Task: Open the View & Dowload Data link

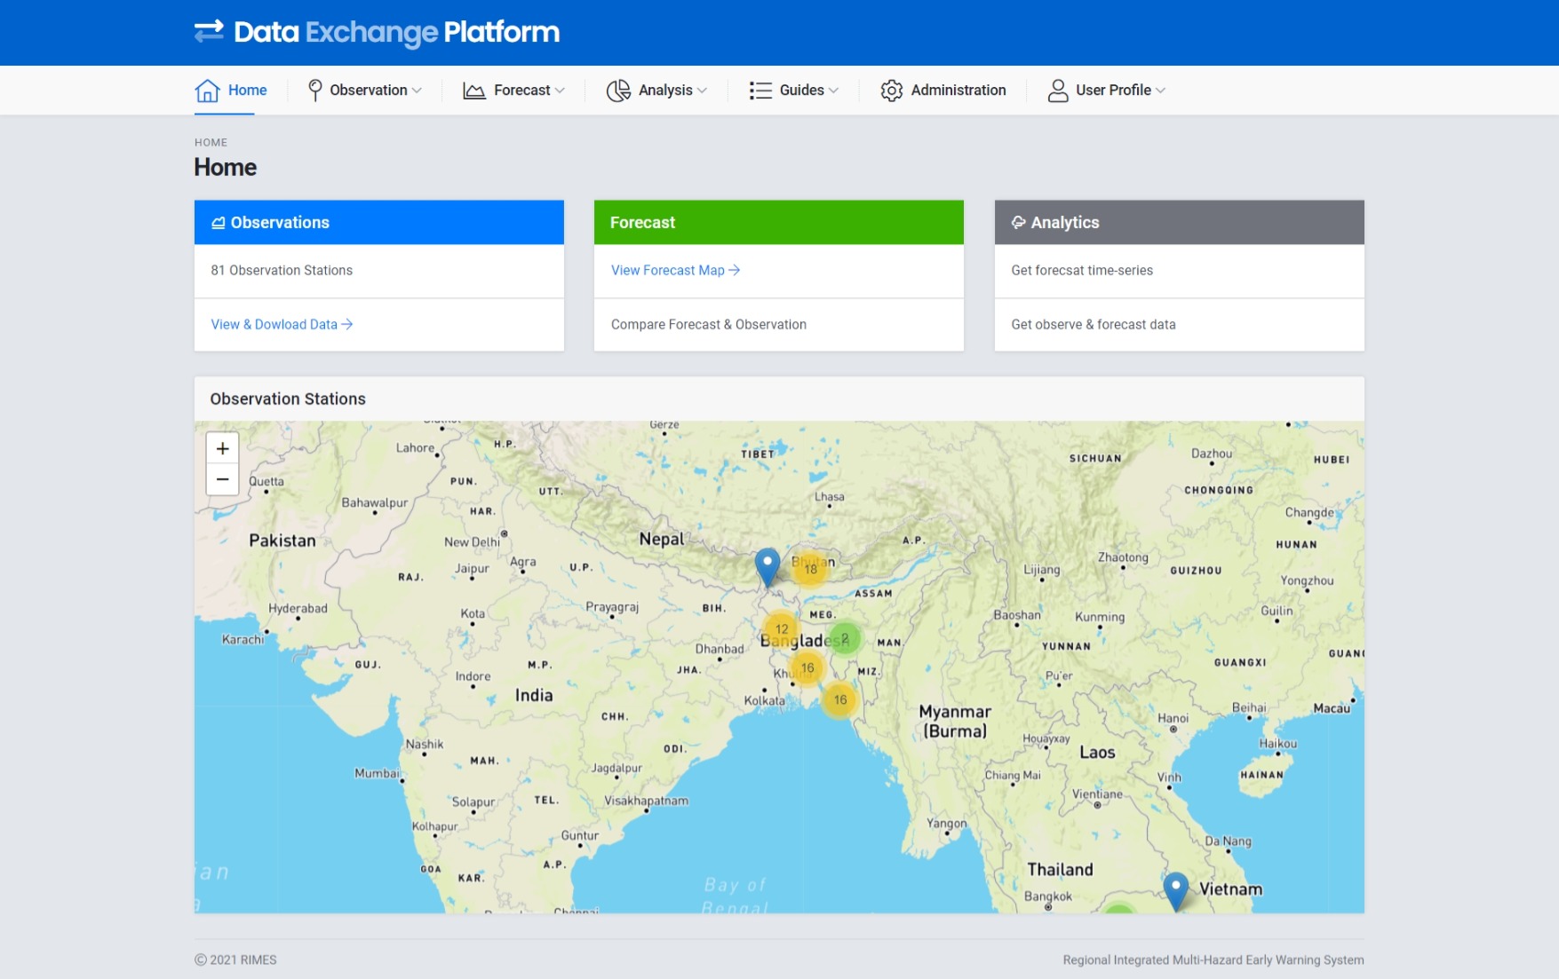Action: 282,325
